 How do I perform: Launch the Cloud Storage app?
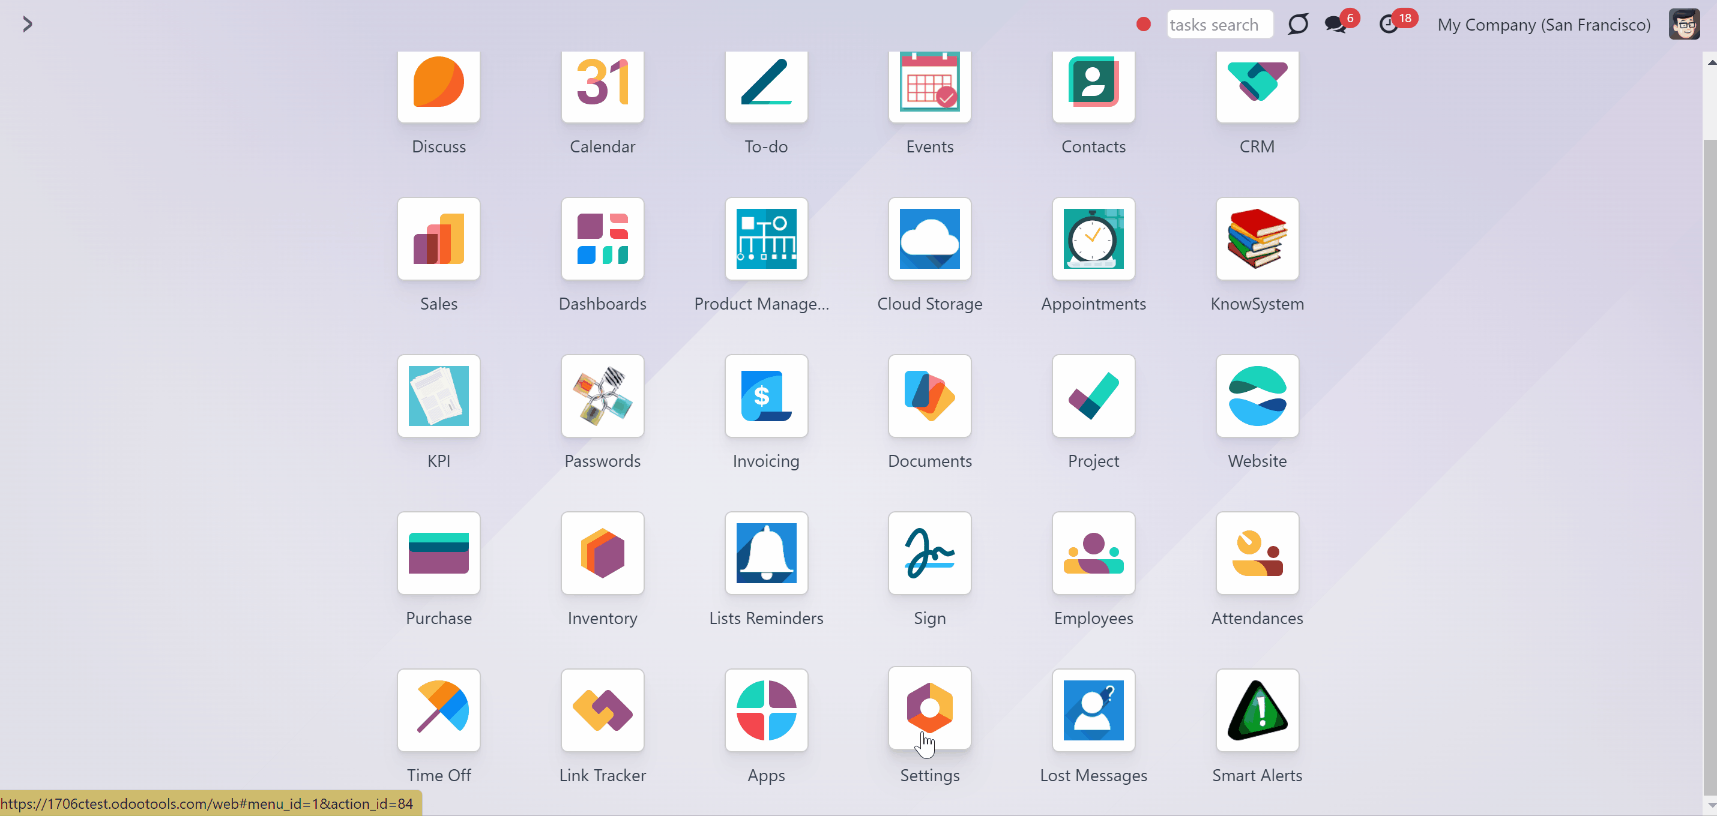click(930, 239)
